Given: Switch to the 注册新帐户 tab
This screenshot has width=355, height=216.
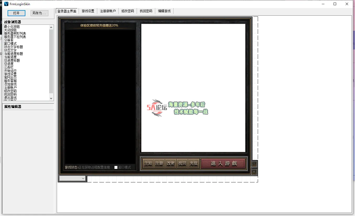Looking at the screenshot, I should coord(108,11).
